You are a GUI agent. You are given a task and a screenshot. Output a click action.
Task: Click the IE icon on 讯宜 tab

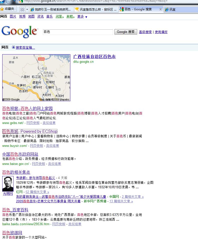[x=167, y=10]
